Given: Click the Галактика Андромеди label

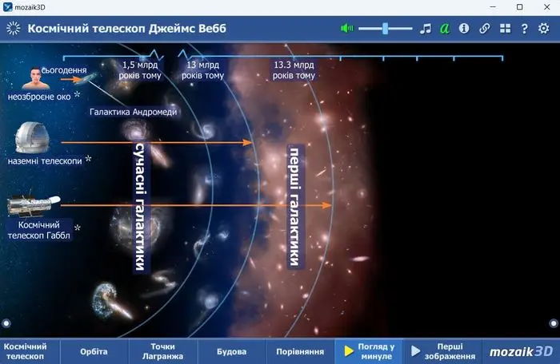Looking at the screenshot, I should (x=134, y=112).
